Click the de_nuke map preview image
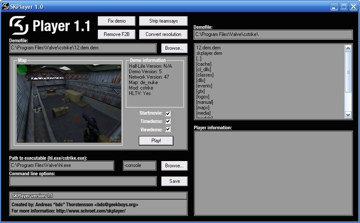360x223 pixels. coord(69,104)
